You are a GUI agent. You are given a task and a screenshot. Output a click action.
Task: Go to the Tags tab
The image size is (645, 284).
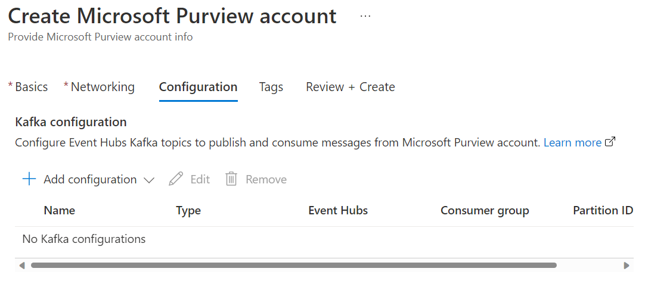pyautogui.click(x=271, y=87)
